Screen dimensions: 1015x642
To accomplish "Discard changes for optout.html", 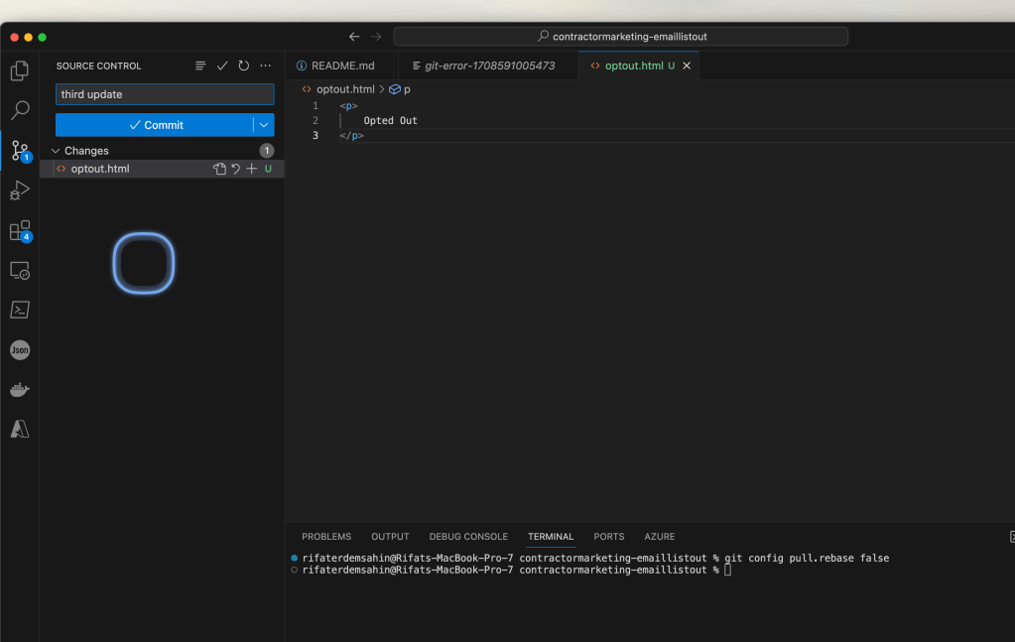I will coord(235,169).
